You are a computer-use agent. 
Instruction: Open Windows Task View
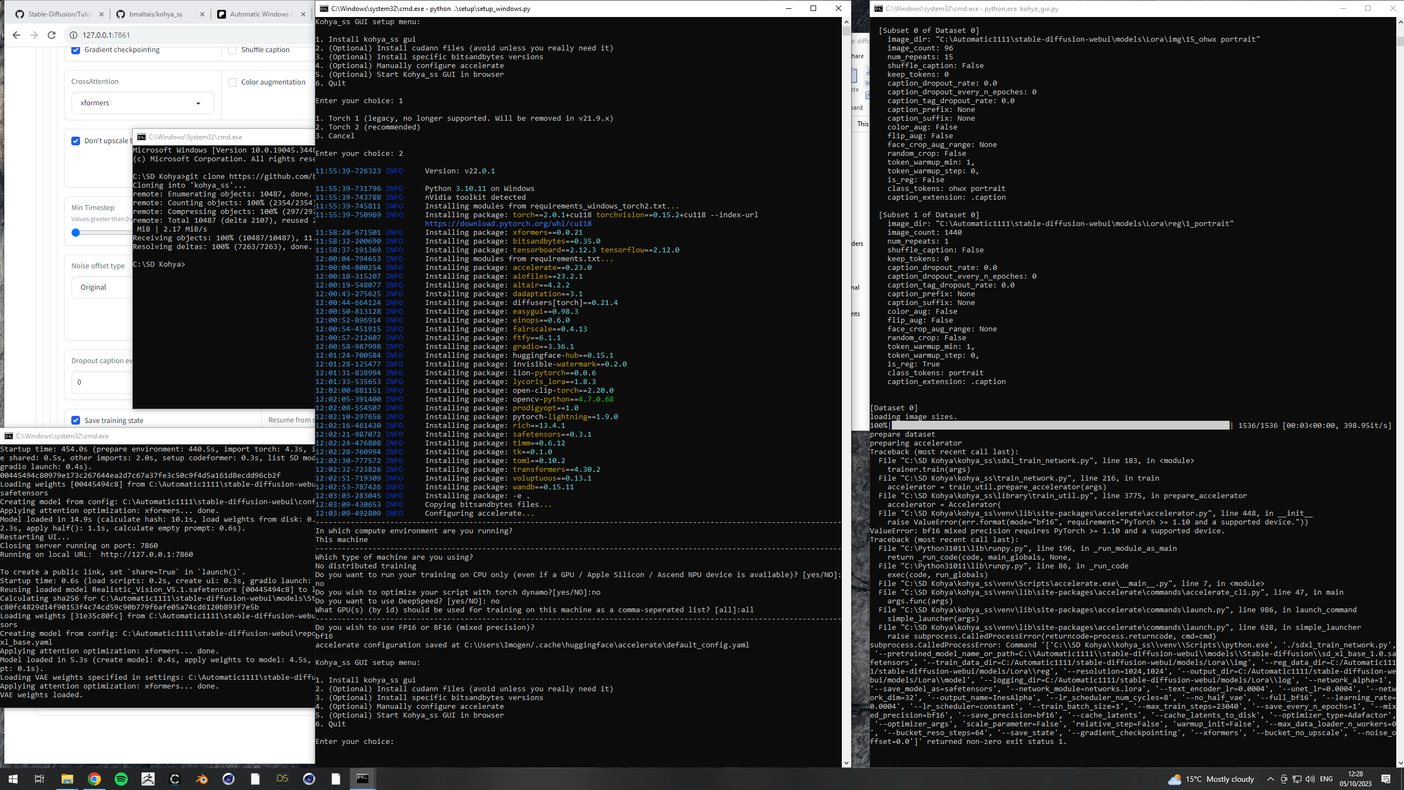click(39, 779)
